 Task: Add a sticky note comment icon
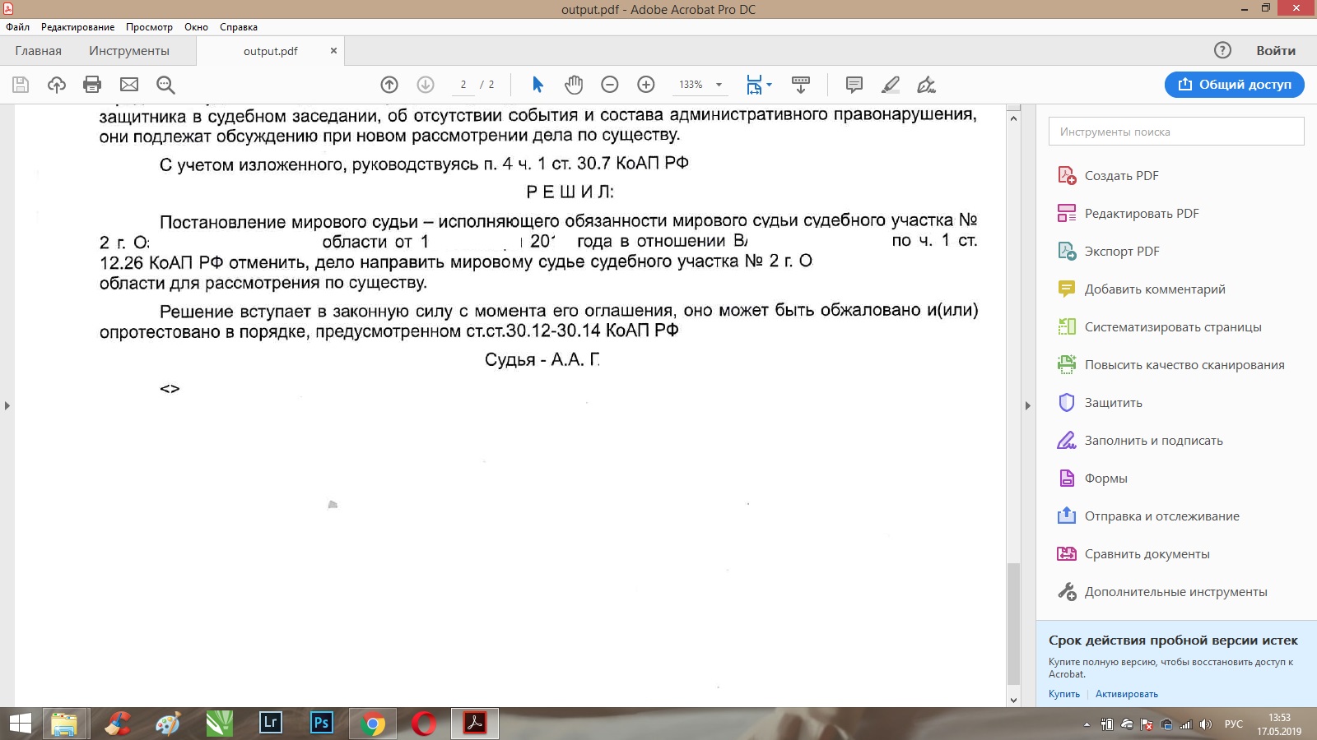(x=854, y=85)
